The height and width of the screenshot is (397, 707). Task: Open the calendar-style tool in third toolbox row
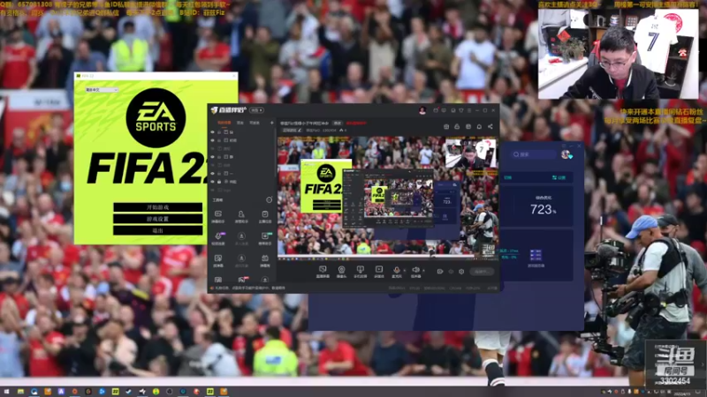point(264,260)
